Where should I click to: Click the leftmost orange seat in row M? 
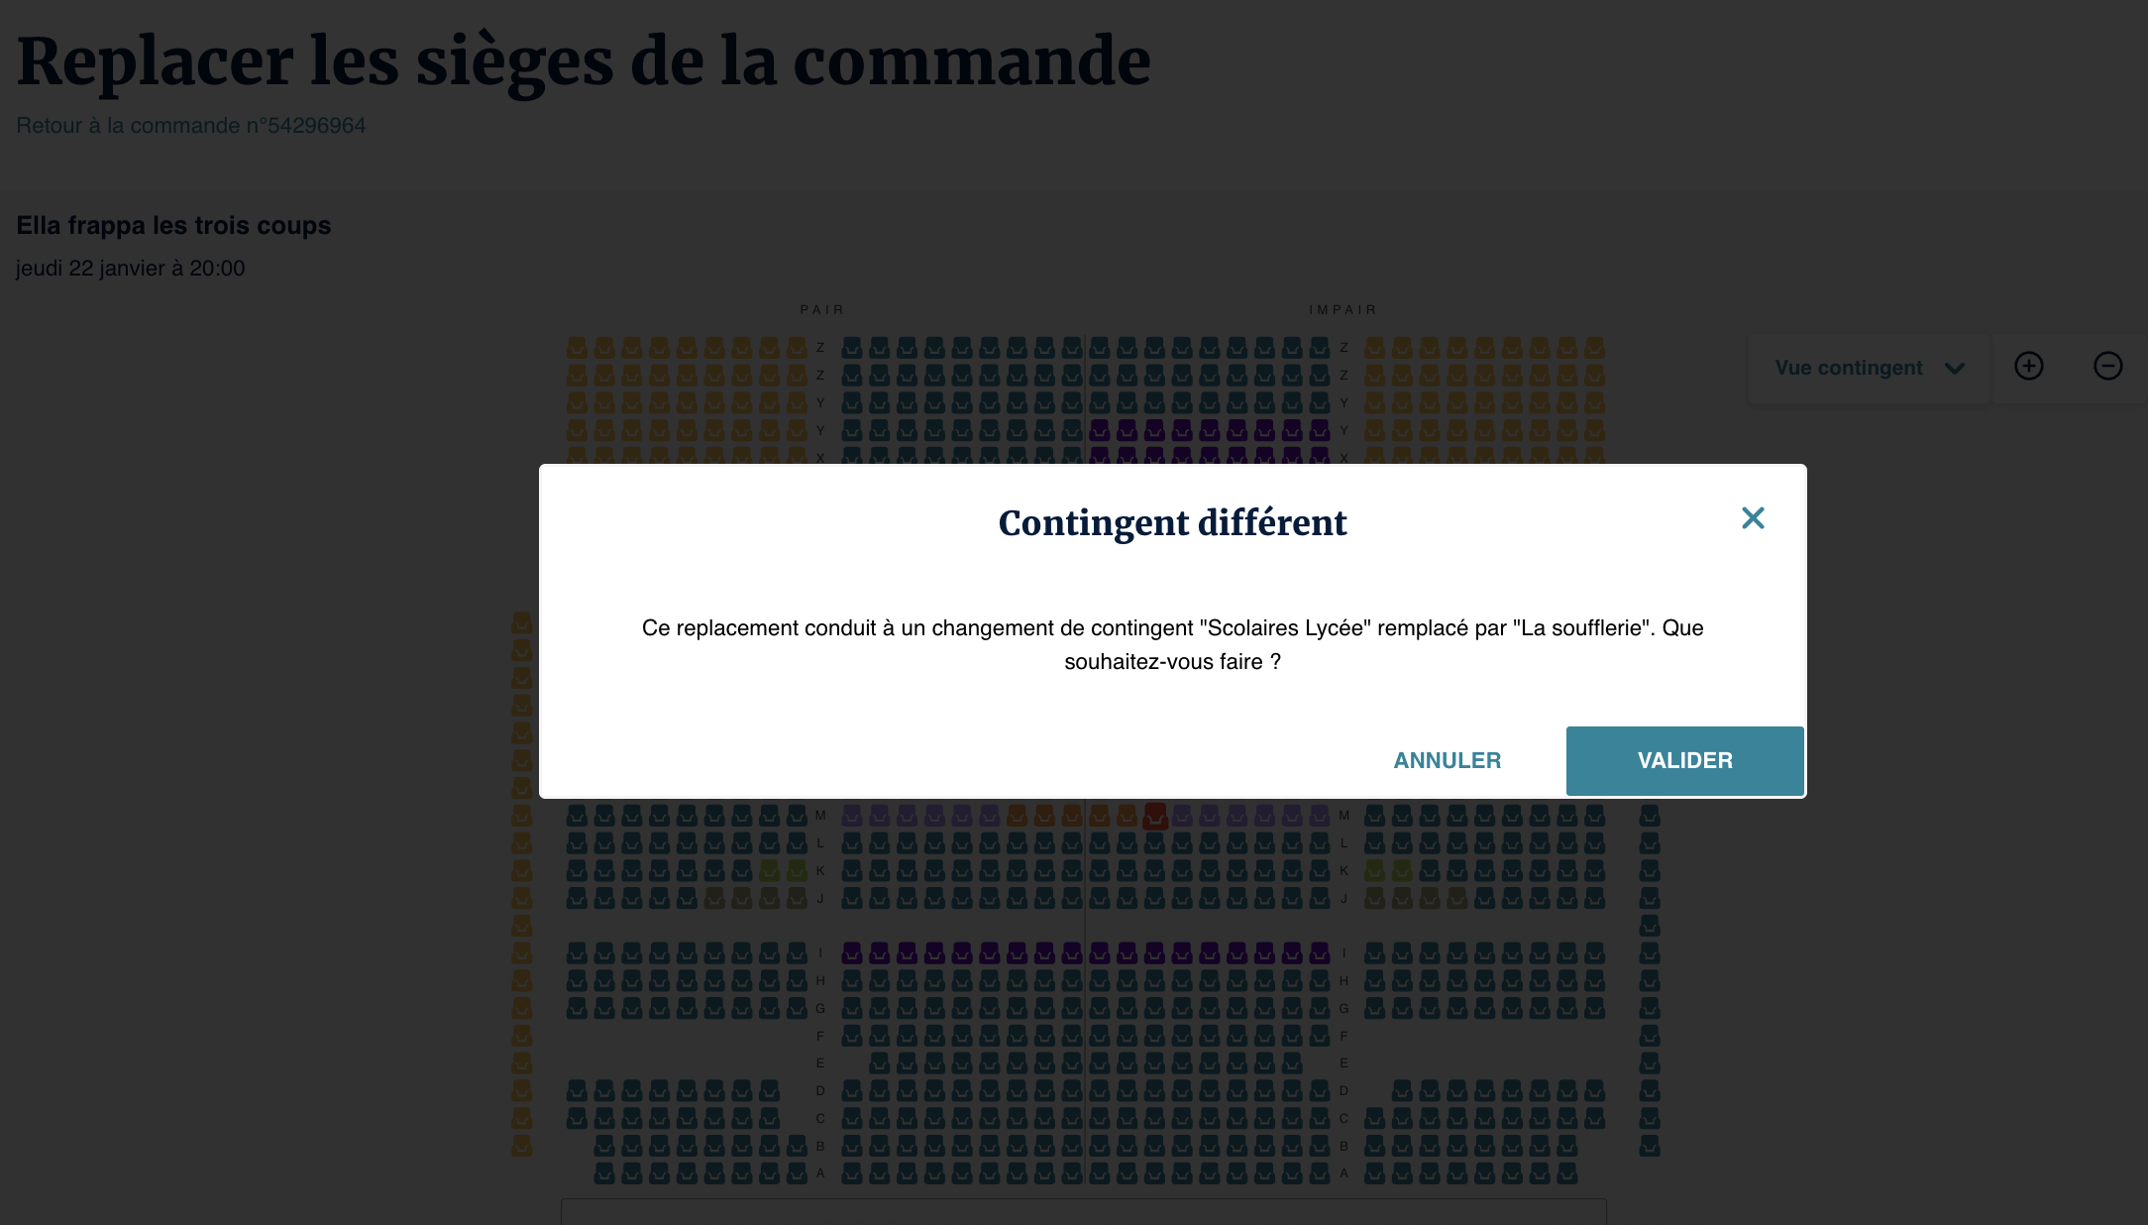click(1017, 816)
